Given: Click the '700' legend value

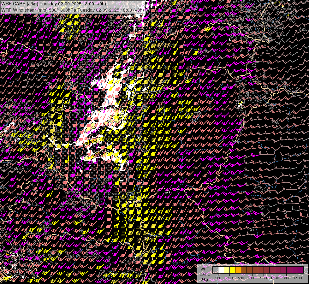Looking at the screenshot, I should 252,278.
